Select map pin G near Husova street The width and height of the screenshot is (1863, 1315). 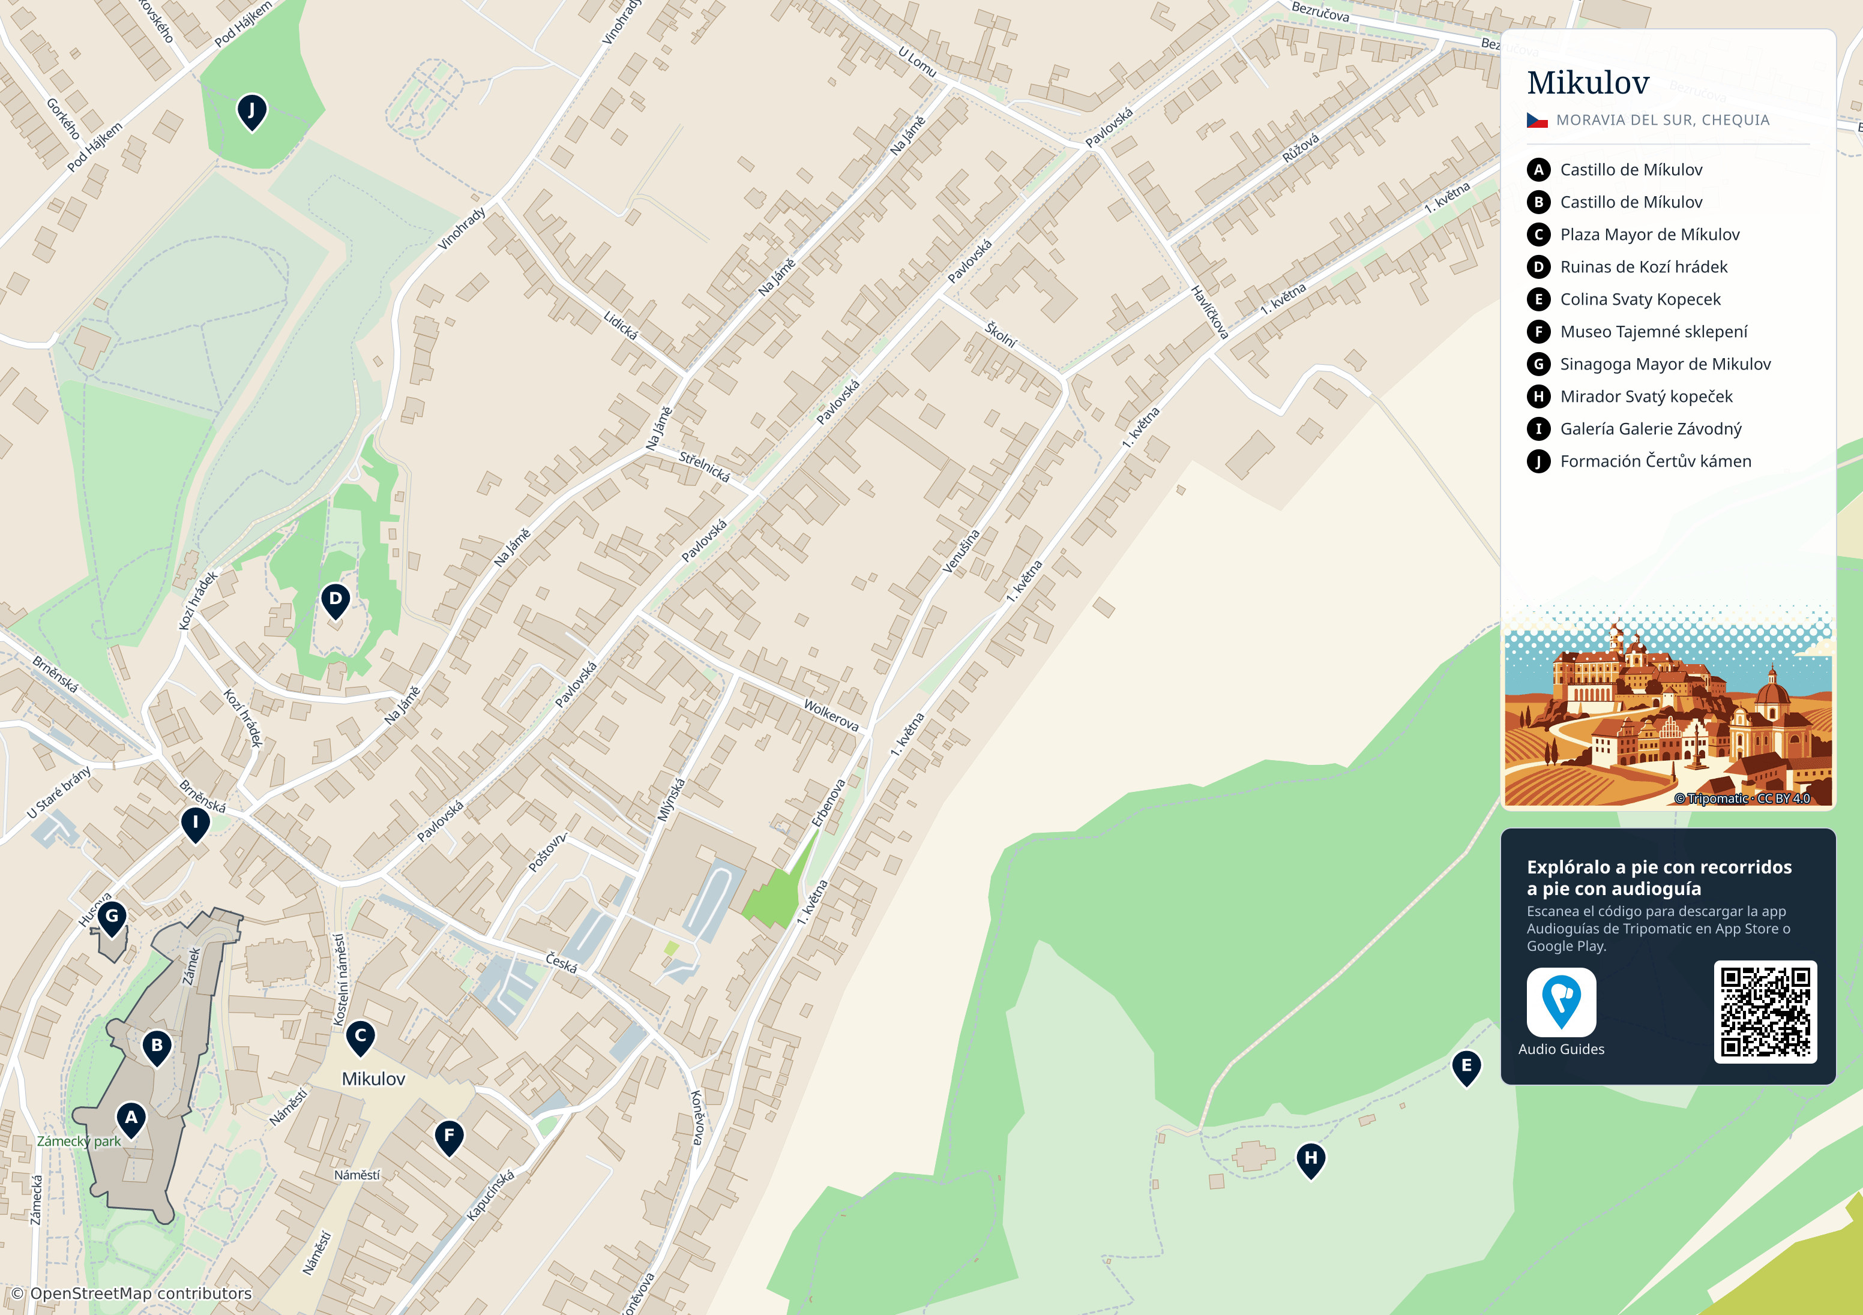pos(112,918)
